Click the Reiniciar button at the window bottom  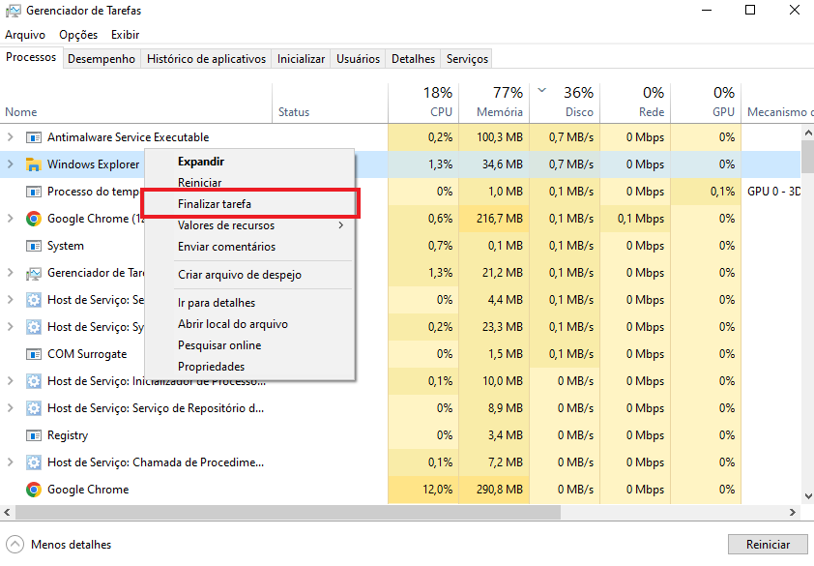click(768, 545)
